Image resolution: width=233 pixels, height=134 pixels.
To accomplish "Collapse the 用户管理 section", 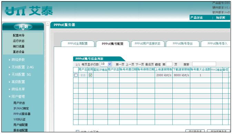I will point(18,97).
